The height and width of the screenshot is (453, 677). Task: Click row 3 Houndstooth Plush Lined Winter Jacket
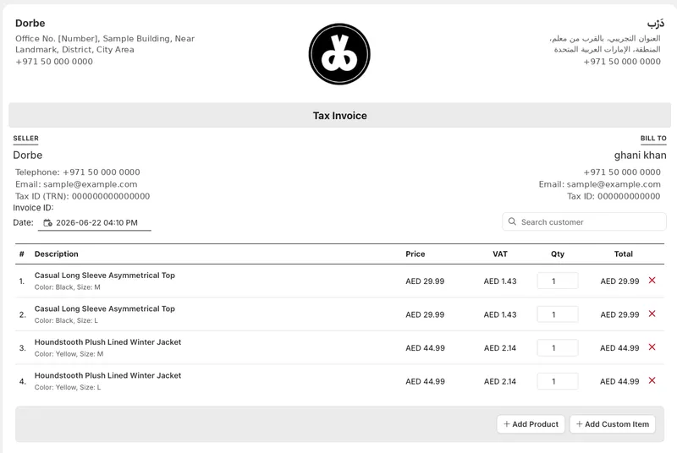[x=108, y=341]
